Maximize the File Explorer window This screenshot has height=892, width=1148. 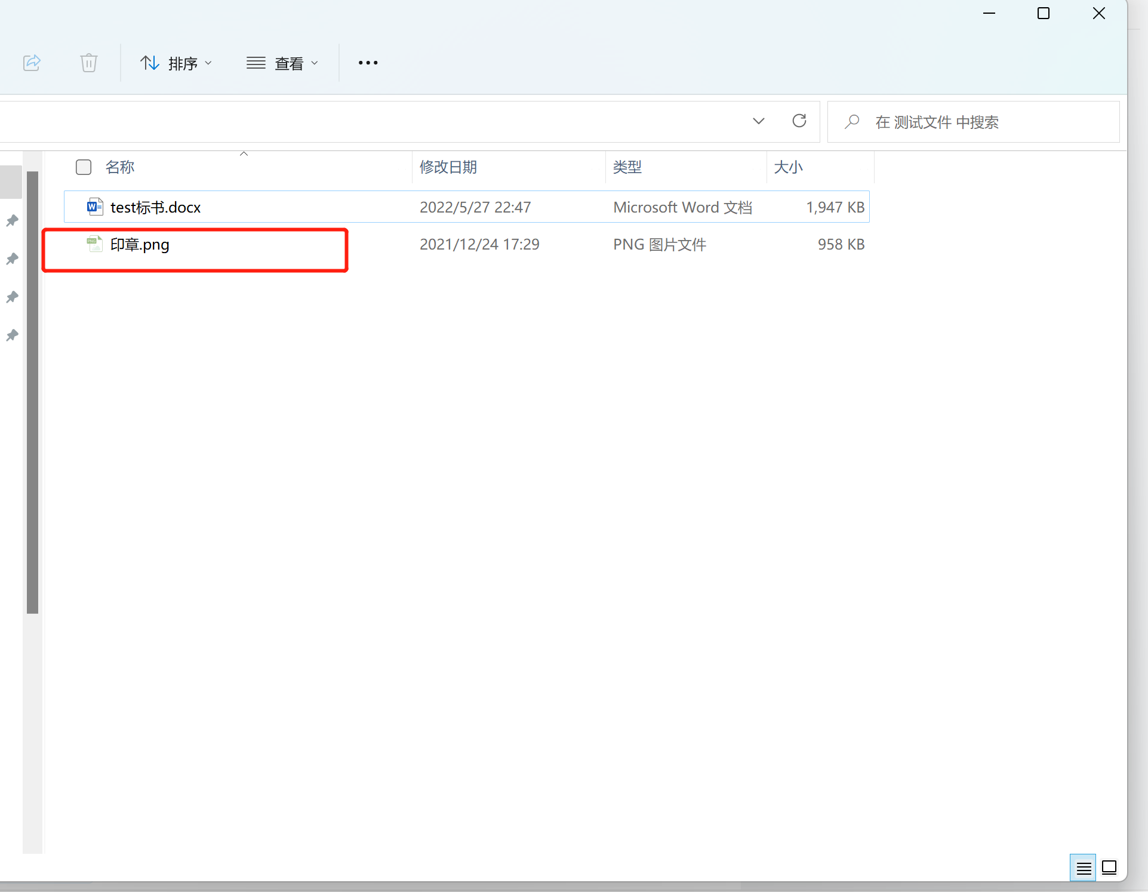pyautogui.click(x=1043, y=13)
